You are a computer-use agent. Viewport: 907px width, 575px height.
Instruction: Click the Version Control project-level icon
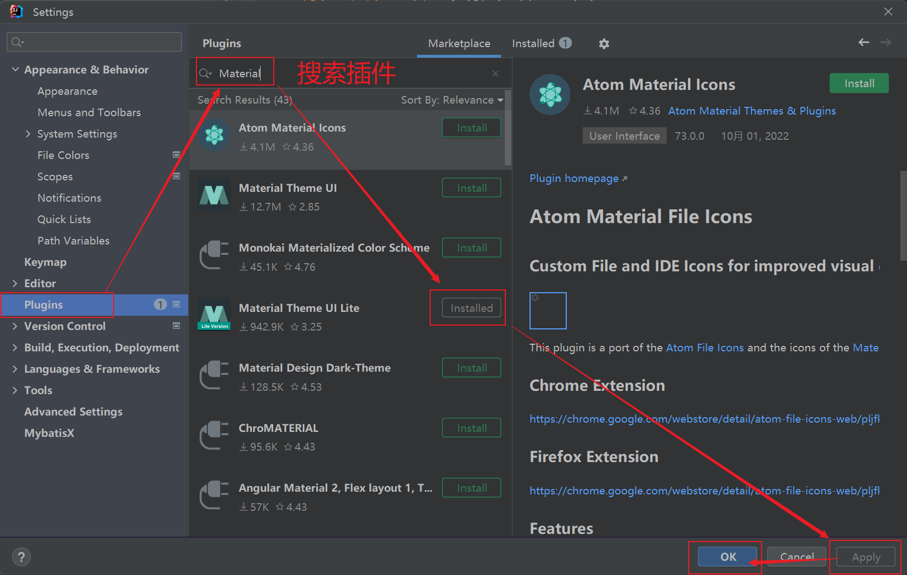click(x=177, y=326)
